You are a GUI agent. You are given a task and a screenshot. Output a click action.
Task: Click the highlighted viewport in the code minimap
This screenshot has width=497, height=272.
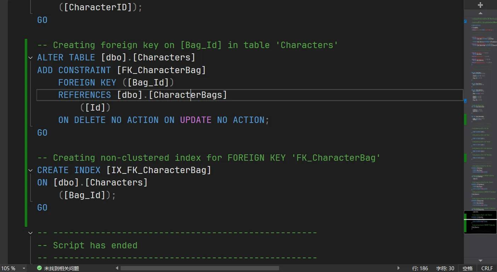(x=480, y=222)
